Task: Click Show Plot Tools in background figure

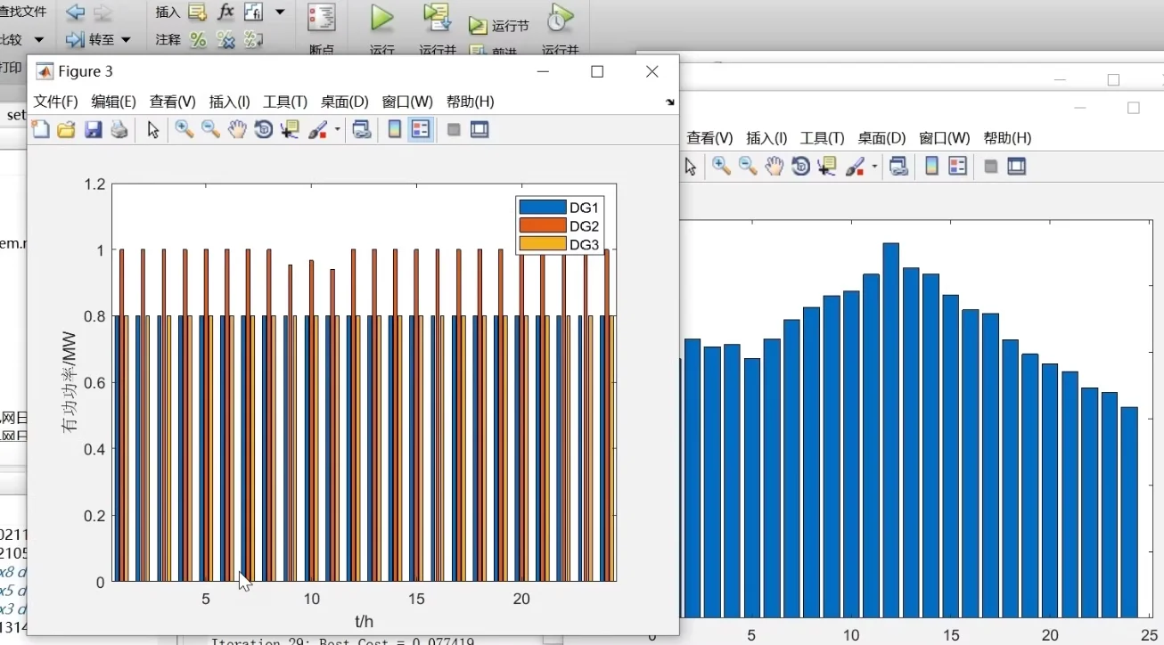Action: [1017, 166]
